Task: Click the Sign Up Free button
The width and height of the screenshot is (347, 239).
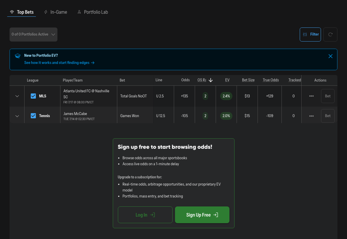Action: (202, 215)
